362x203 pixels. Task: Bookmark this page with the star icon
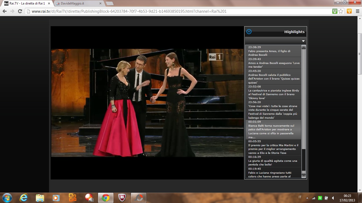[341, 11]
